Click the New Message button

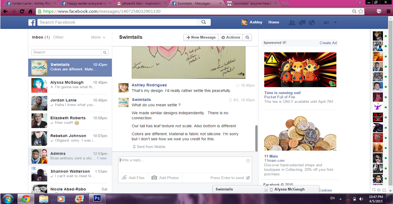point(201,37)
